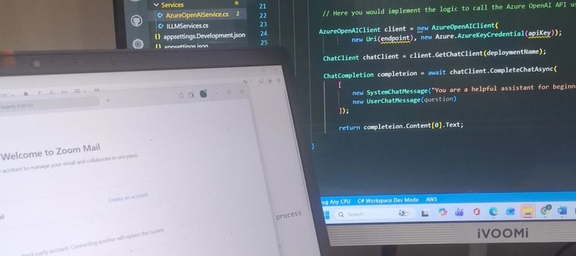Click the notification bell in Zoom
The width and height of the screenshot is (576, 256).
click(181, 95)
